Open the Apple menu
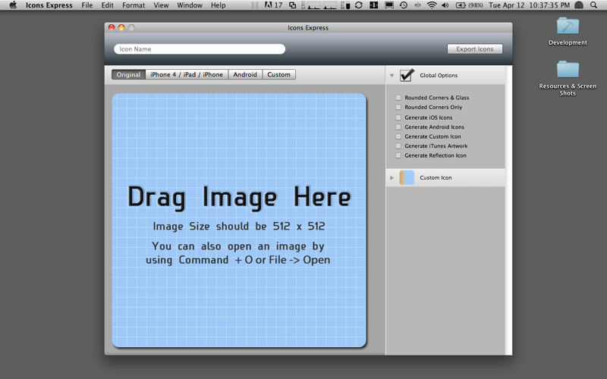 coord(13,5)
